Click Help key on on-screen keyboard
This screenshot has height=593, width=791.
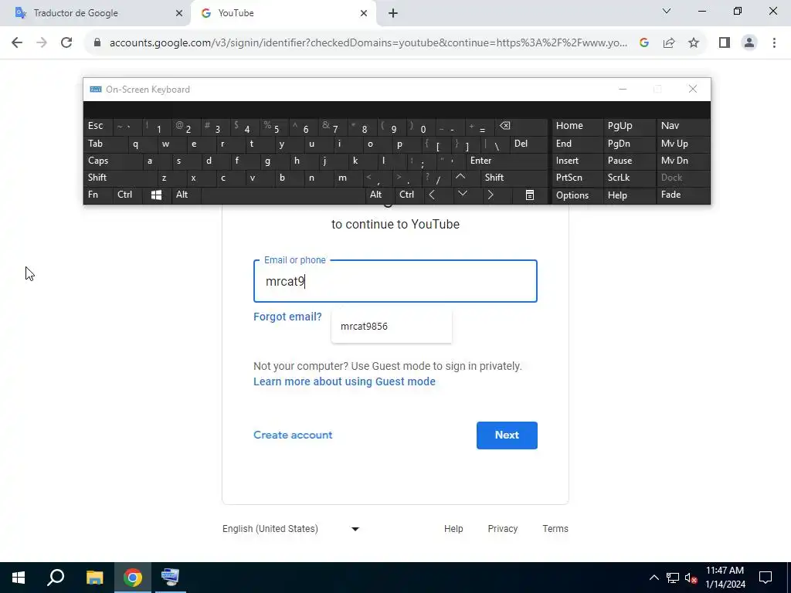629,195
